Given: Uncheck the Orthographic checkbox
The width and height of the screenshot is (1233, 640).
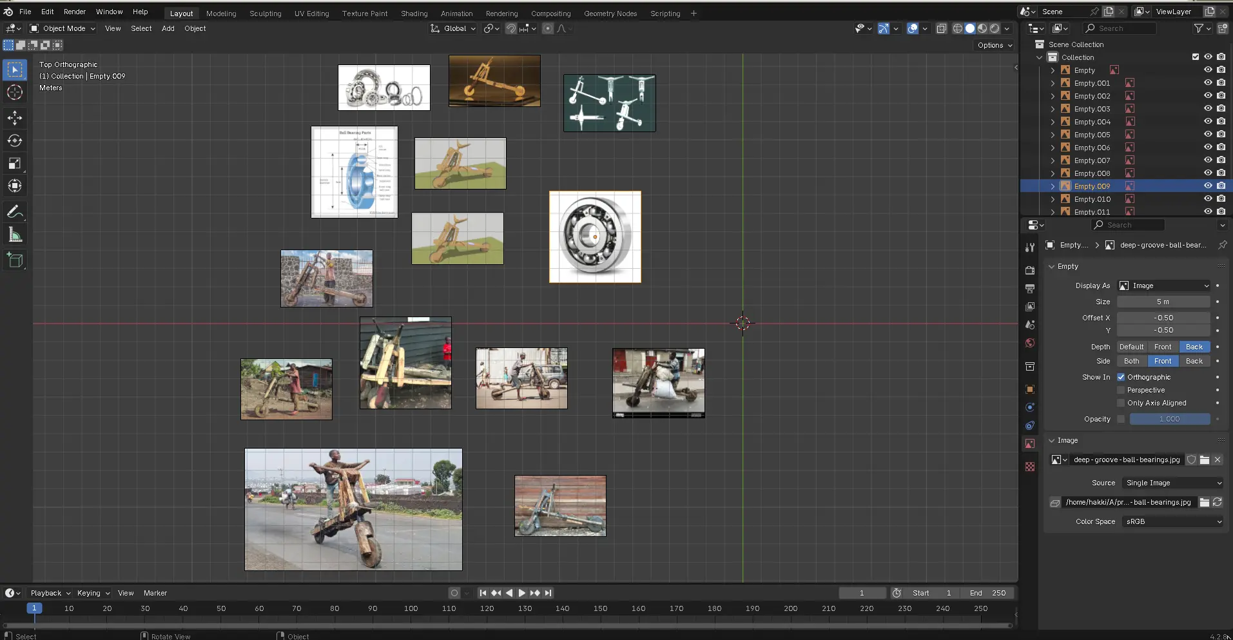Looking at the screenshot, I should pyautogui.click(x=1121, y=377).
